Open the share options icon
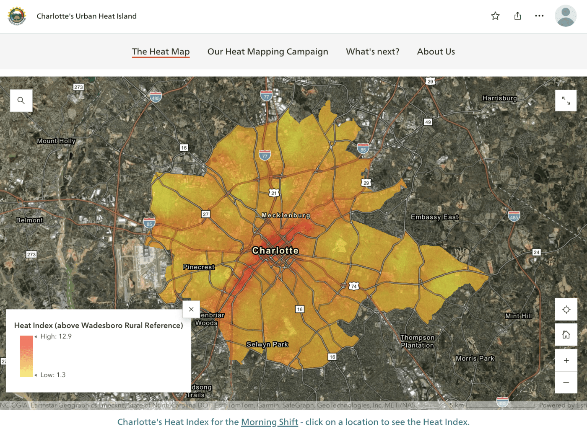The width and height of the screenshot is (587, 429). [x=517, y=16]
